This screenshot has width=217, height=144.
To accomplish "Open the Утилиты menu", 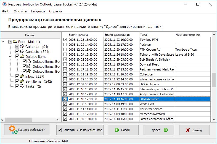I will tap(20, 11).
